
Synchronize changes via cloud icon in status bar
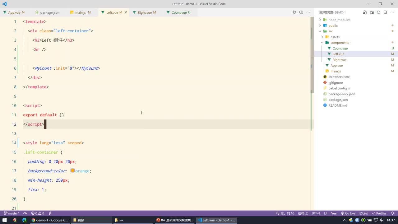(x=25, y=213)
